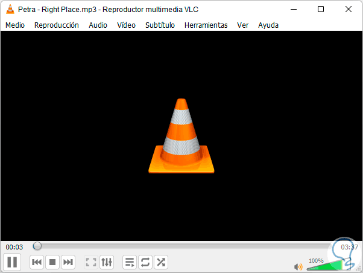Close the VLC window
Screen dimensions: 363x273
tap(348, 9)
